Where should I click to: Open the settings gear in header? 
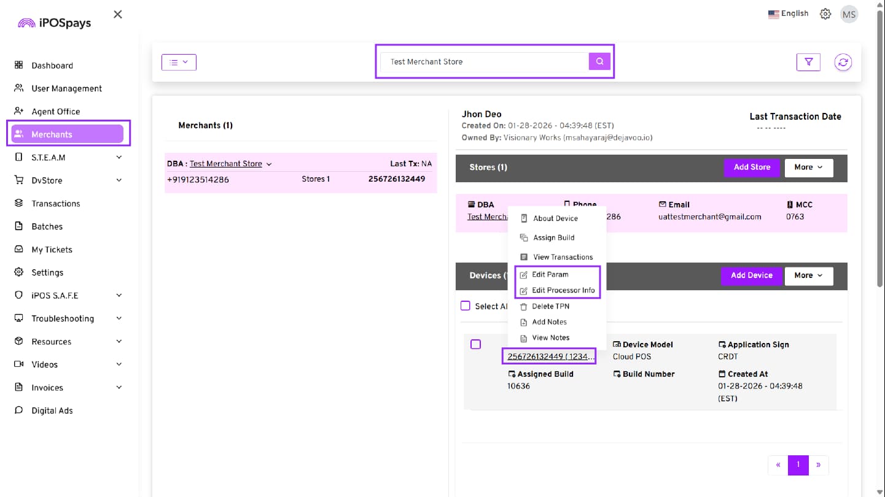825,14
